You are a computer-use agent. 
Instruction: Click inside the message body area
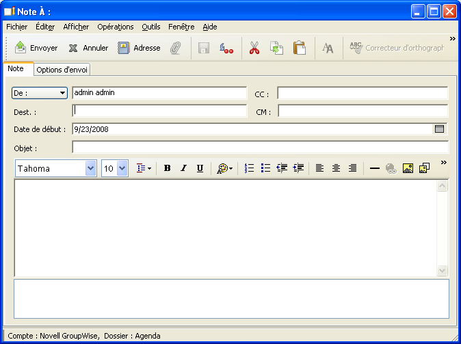point(226,228)
